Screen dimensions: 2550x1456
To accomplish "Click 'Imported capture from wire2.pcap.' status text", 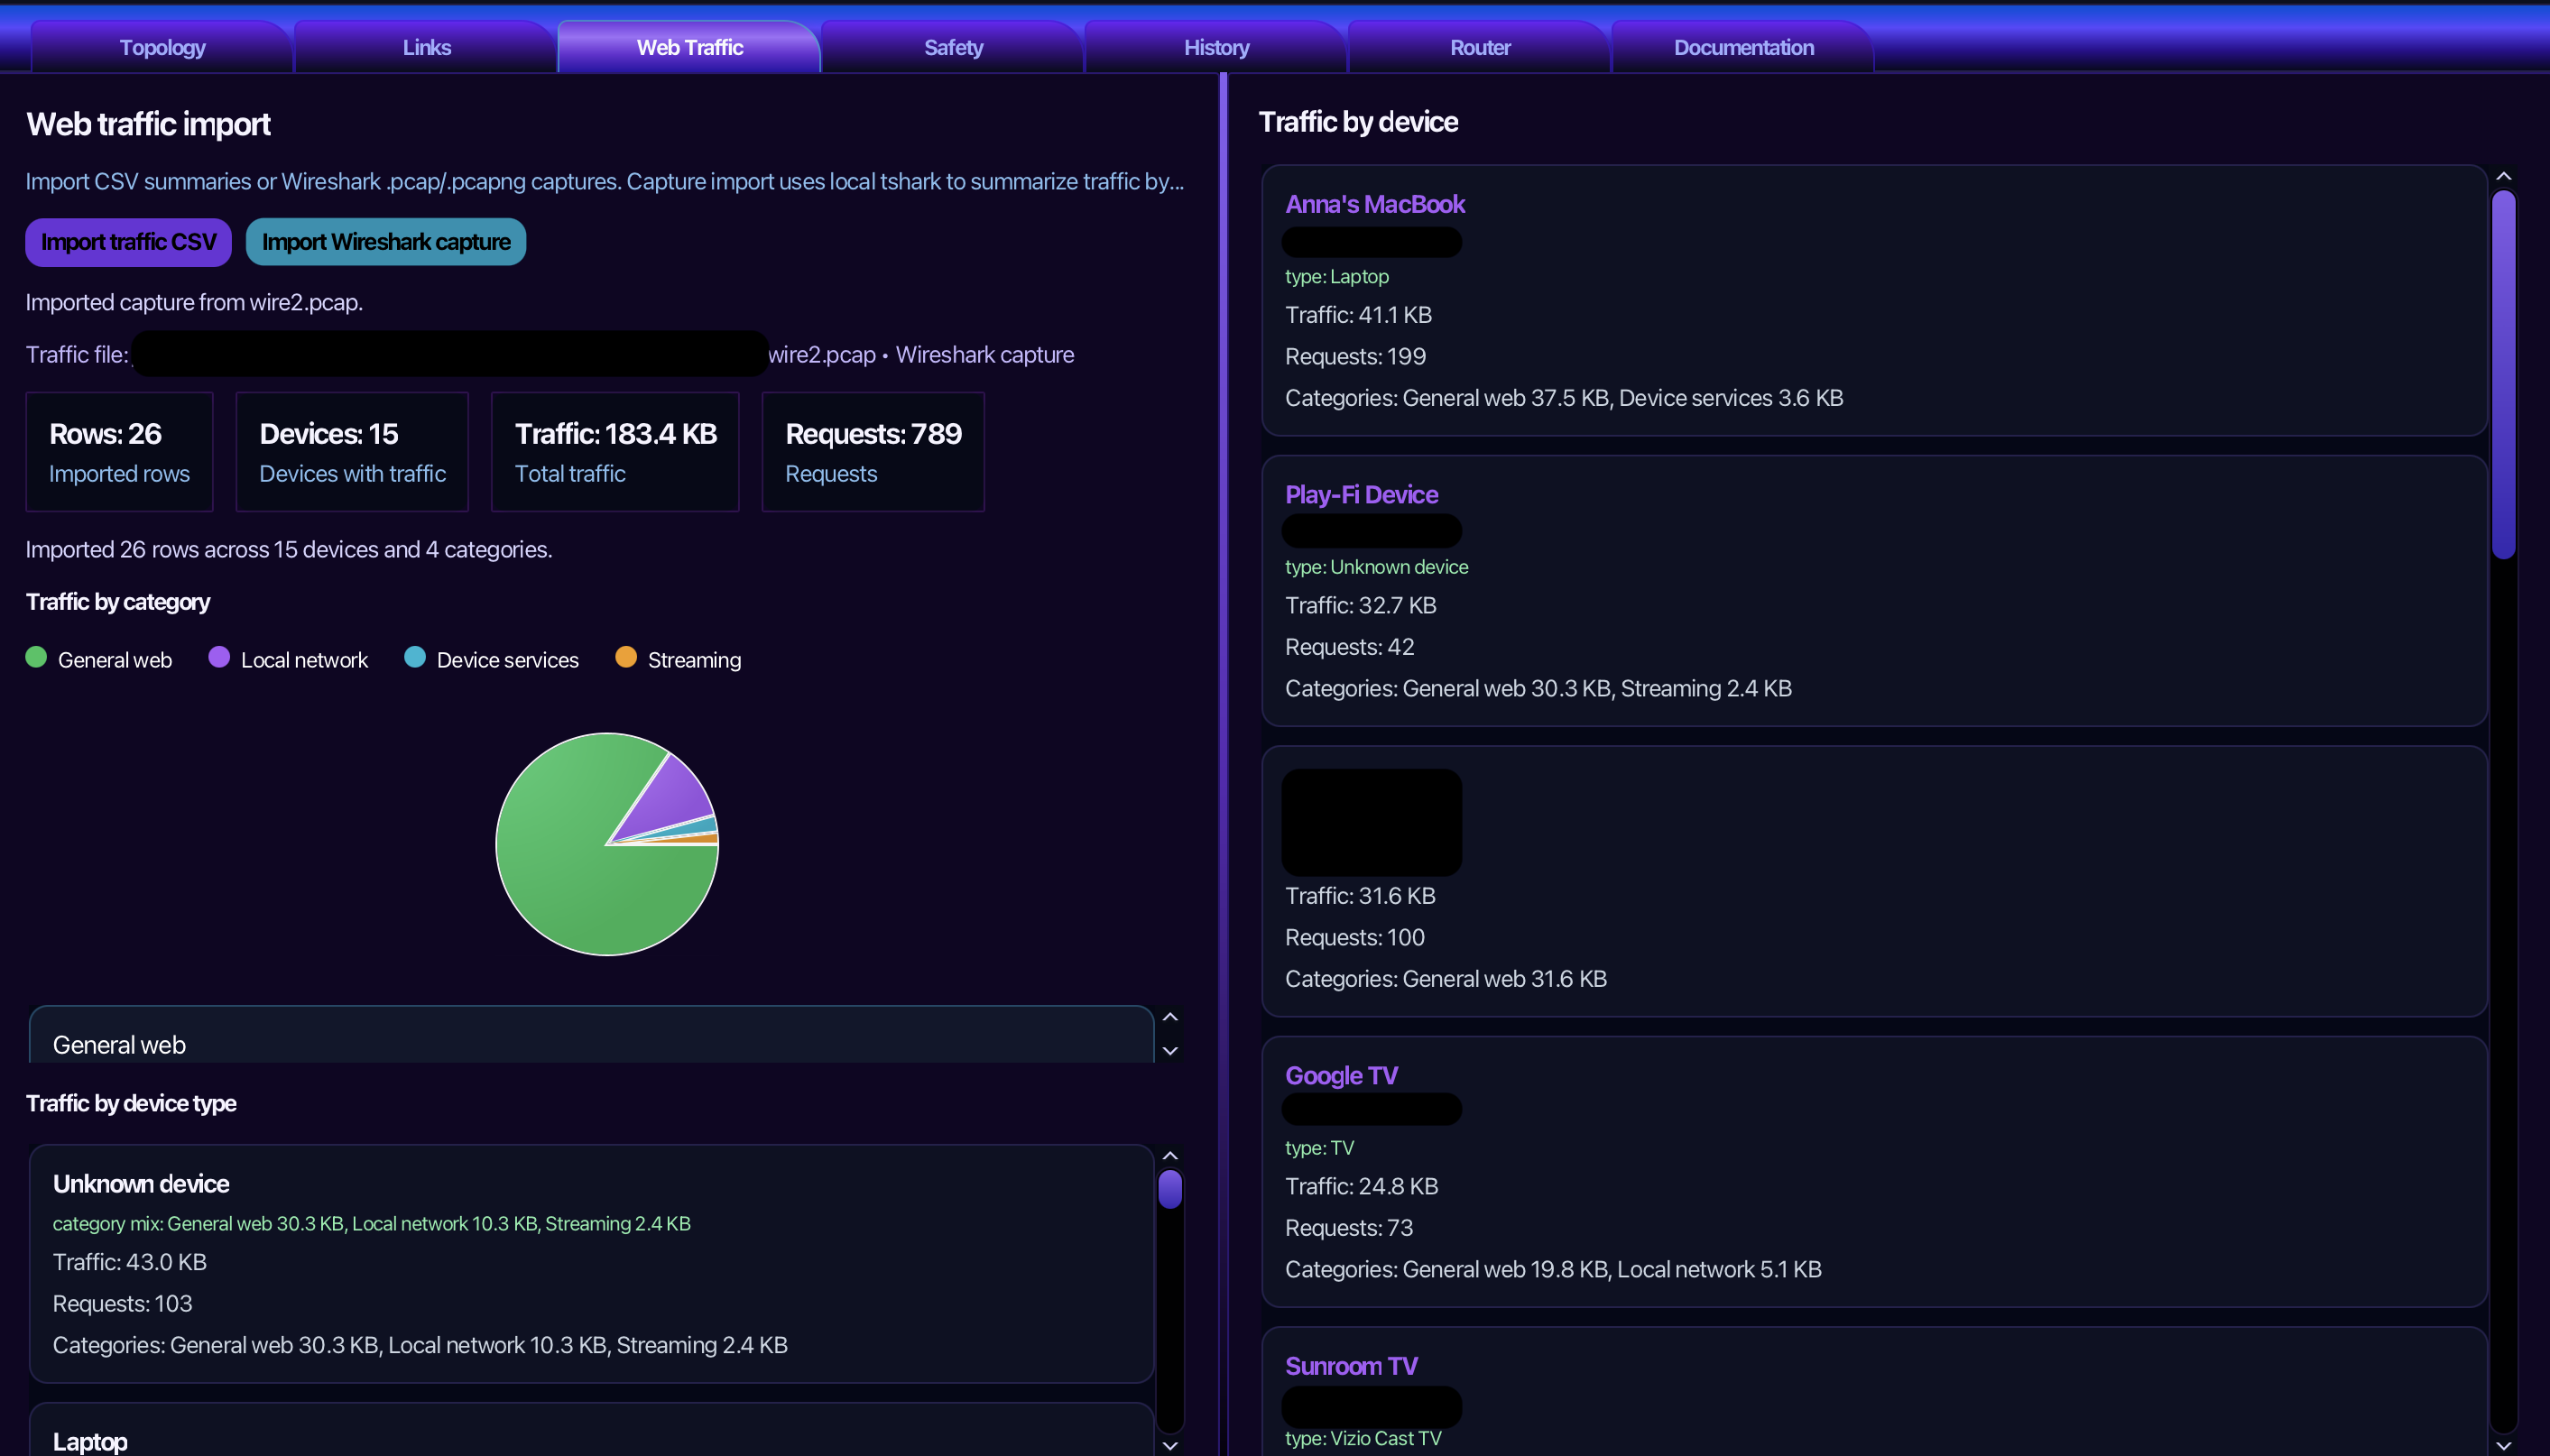I will [x=194, y=302].
